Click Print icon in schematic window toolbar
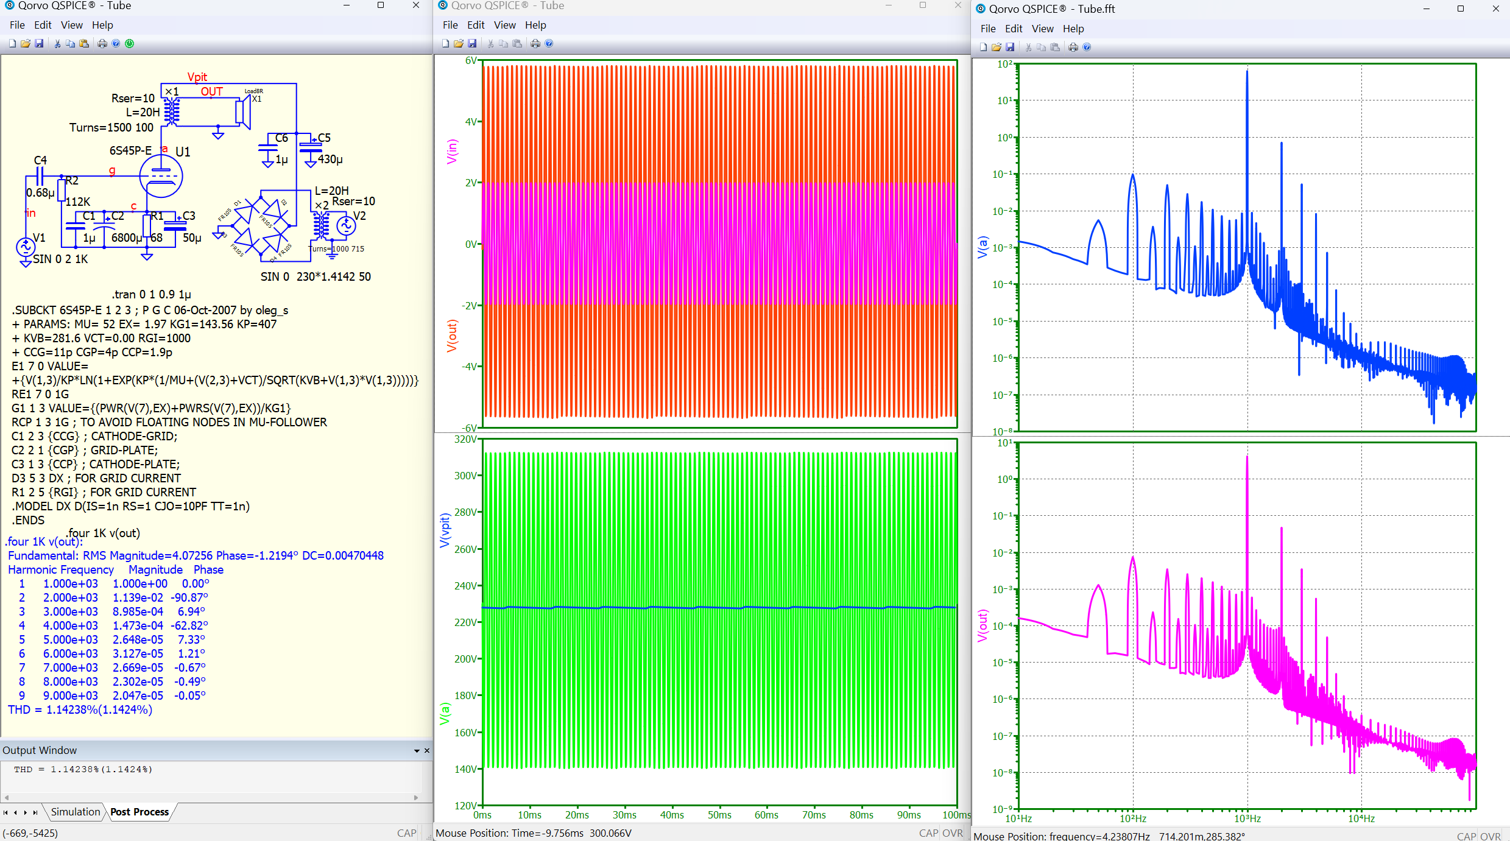This screenshot has height=841, width=1510. (102, 43)
